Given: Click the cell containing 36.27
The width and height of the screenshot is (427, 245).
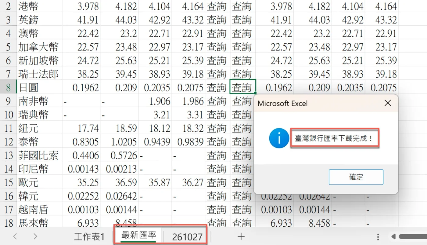Looking at the screenshot, I should tap(188, 182).
